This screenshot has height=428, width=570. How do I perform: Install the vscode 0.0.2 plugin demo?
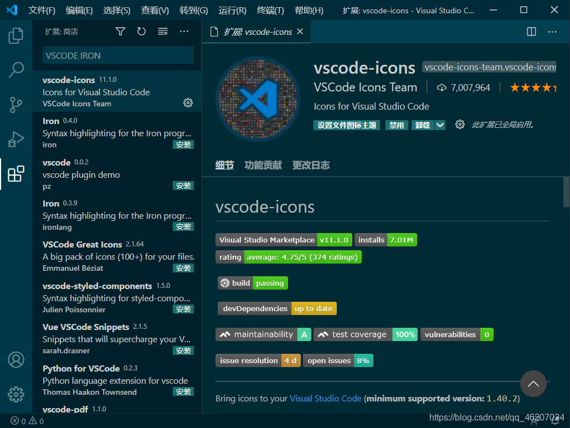183,185
